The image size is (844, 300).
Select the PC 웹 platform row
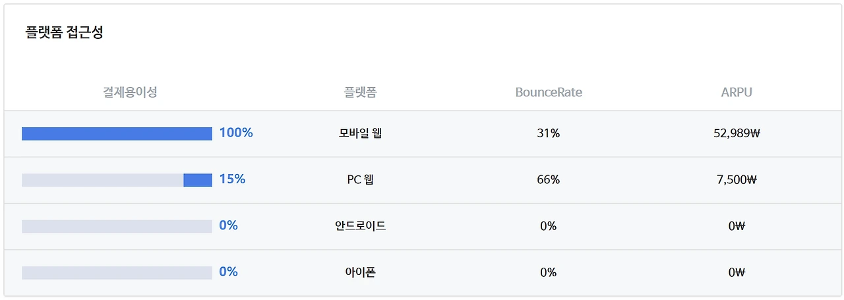[x=422, y=180]
